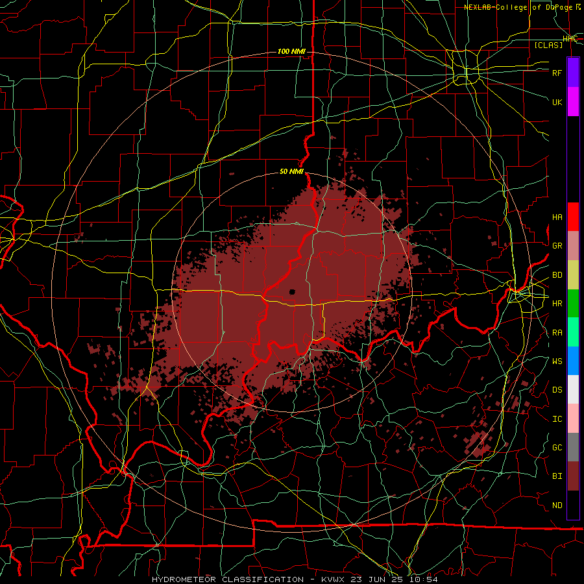
Task: Click the 50 NMI range ring label
Action: coord(291,171)
